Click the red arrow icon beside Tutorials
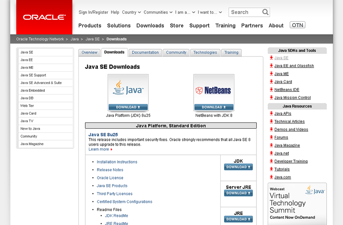This screenshot has width=343, height=225. click(x=271, y=169)
